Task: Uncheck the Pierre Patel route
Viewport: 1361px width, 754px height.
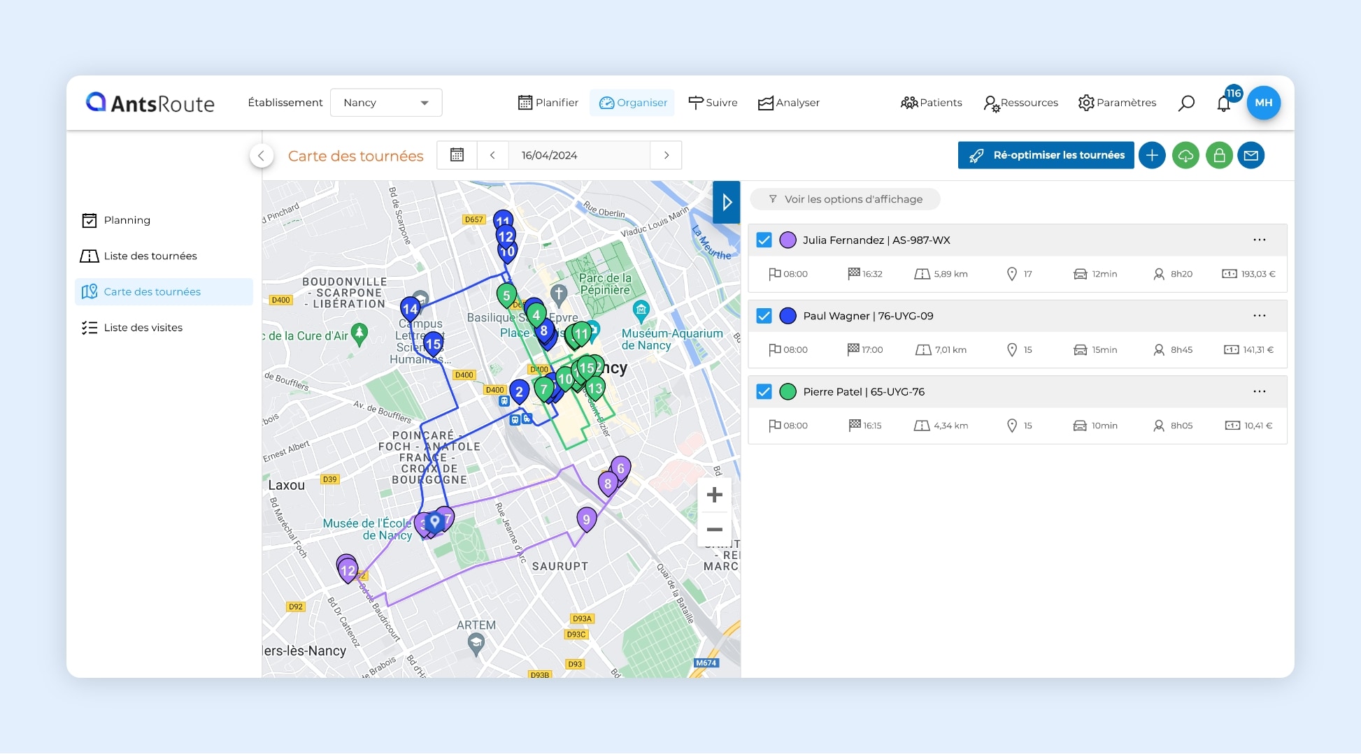Action: [764, 391]
